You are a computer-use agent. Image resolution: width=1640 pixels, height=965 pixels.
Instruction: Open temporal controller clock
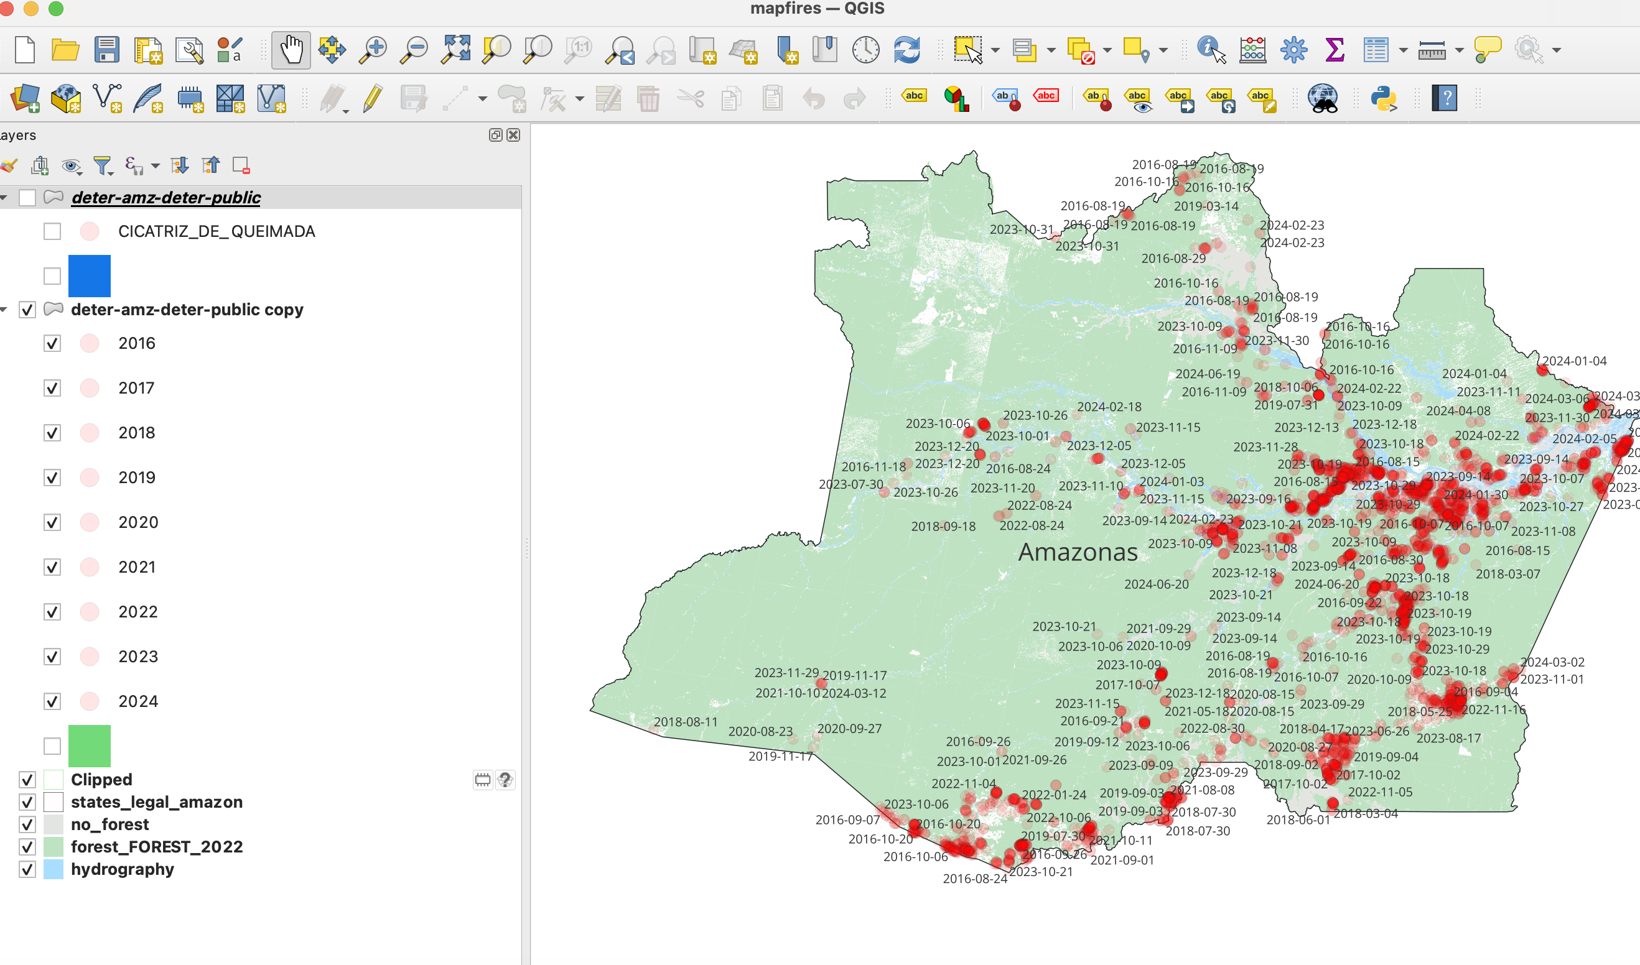(865, 50)
